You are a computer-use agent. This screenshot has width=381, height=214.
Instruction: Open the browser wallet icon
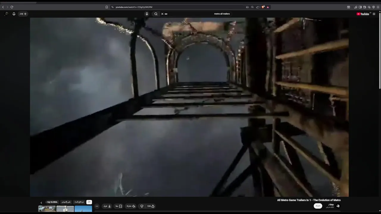tap(364, 7)
